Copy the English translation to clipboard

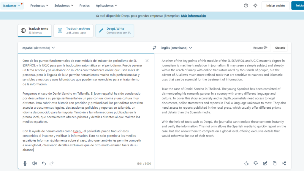274,163
